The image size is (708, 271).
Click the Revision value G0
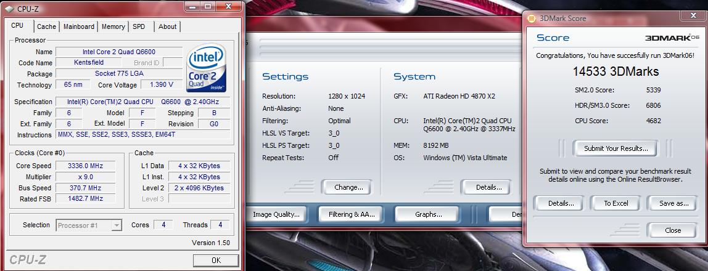214,124
